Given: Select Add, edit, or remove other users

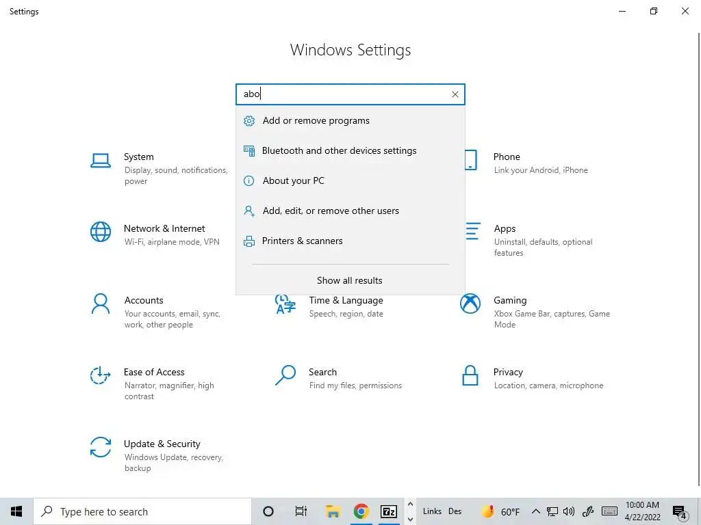Looking at the screenshot, I should (350, 211).
